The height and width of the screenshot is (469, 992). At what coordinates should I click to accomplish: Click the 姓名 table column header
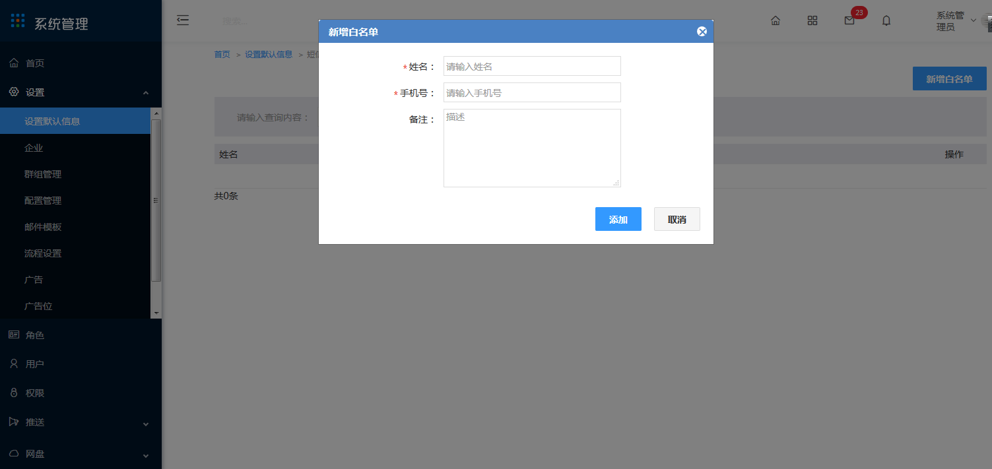228,154
